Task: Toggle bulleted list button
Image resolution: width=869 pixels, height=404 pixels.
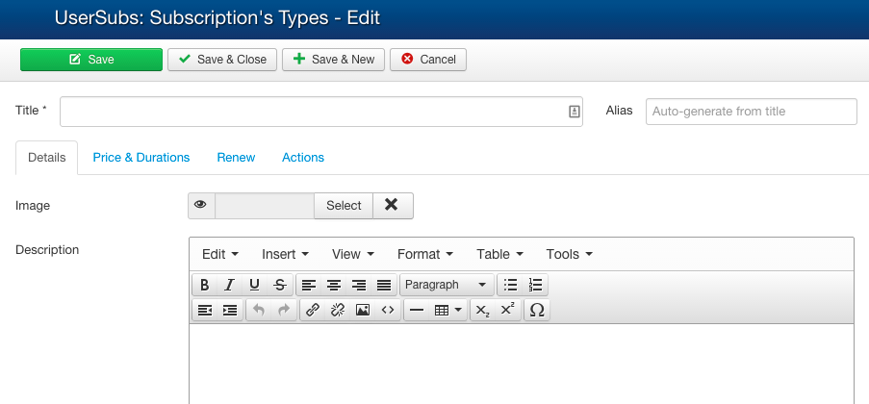Action: (x=510, y=285)
